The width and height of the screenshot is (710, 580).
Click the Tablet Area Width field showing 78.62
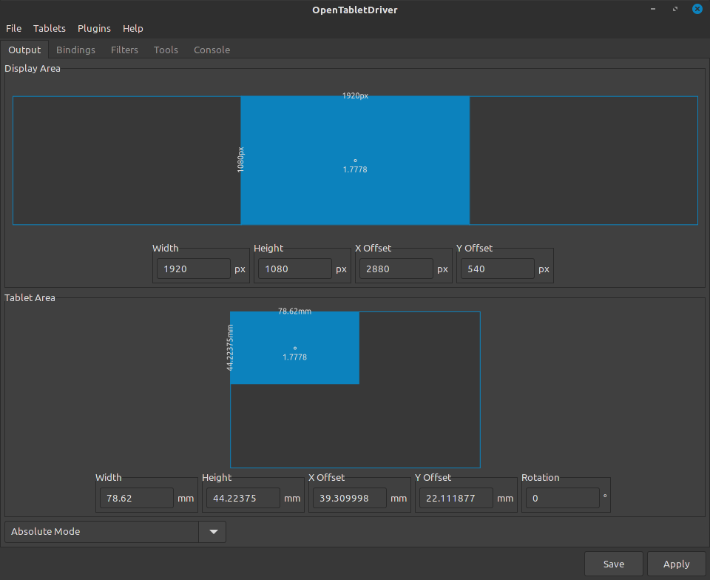click(x=137, y=498)
